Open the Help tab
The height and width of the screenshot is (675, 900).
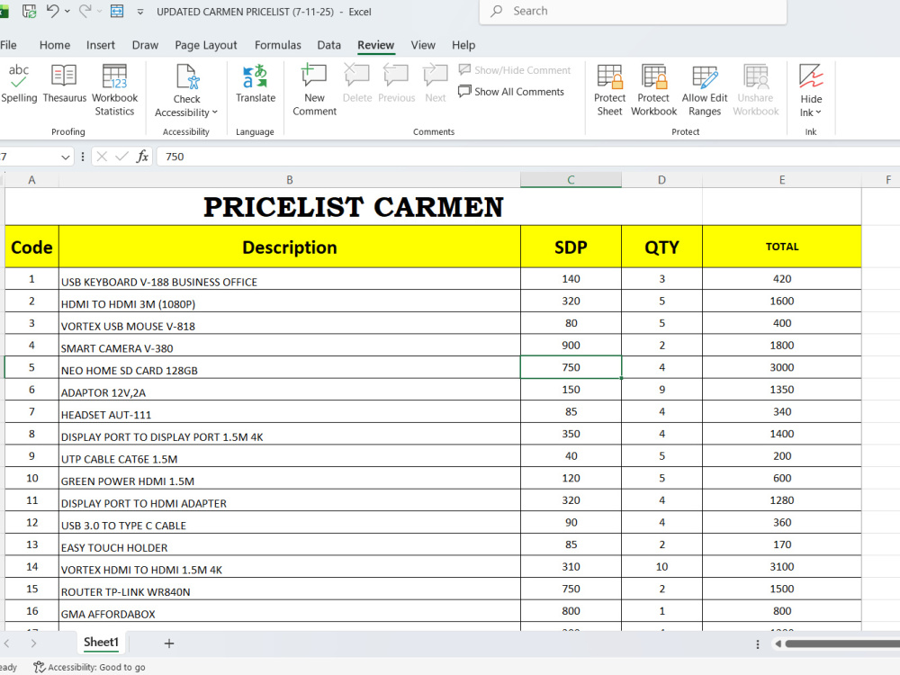click(x=463, y=45)
